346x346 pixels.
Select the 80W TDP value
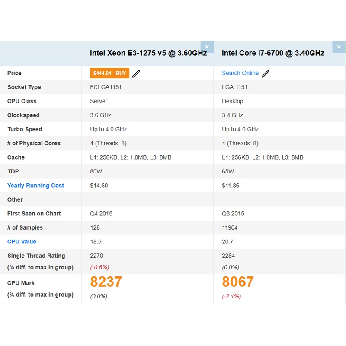(x=96, y=171)
